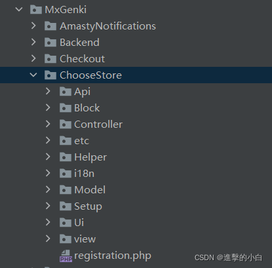Select the Setup folder label
The image size is (272, 268).
pos(88,206)
